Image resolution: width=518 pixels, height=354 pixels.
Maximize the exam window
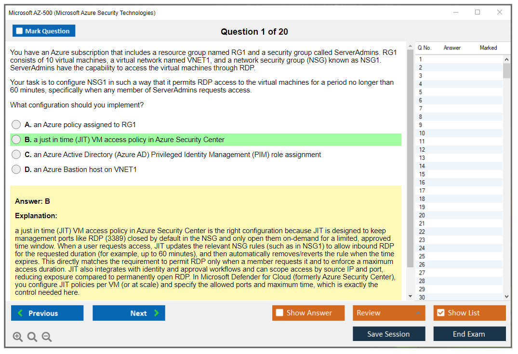point(478,13)
